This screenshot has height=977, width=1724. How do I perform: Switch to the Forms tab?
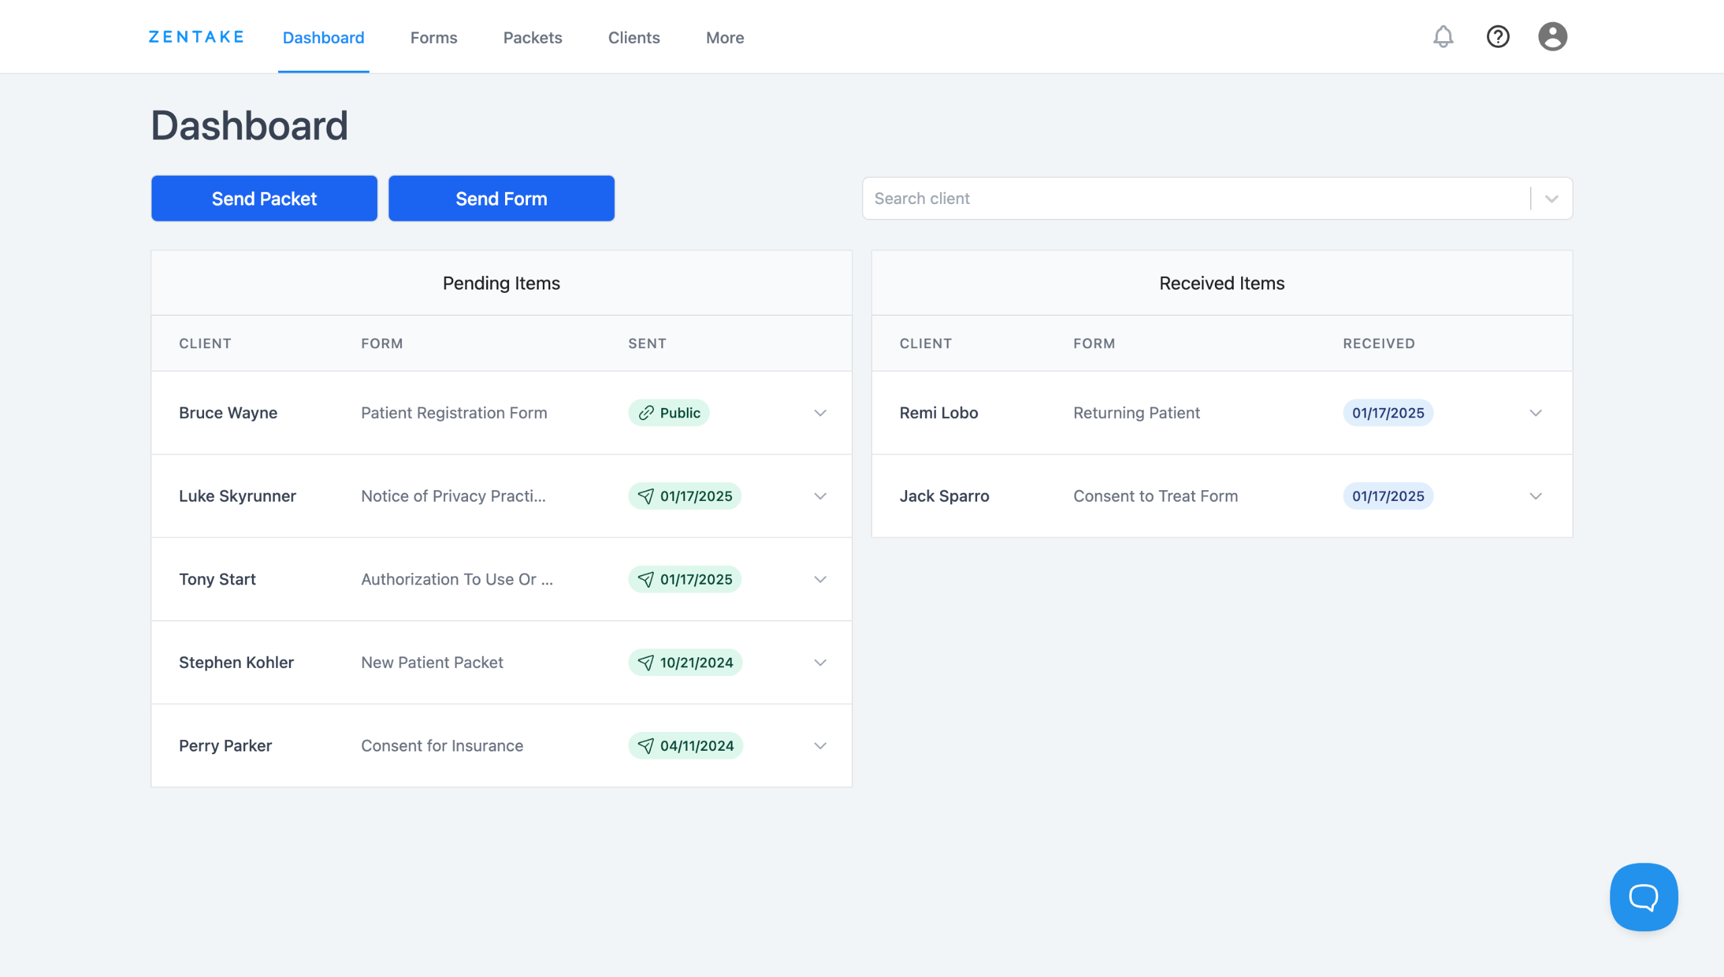(x=434, y=38)
